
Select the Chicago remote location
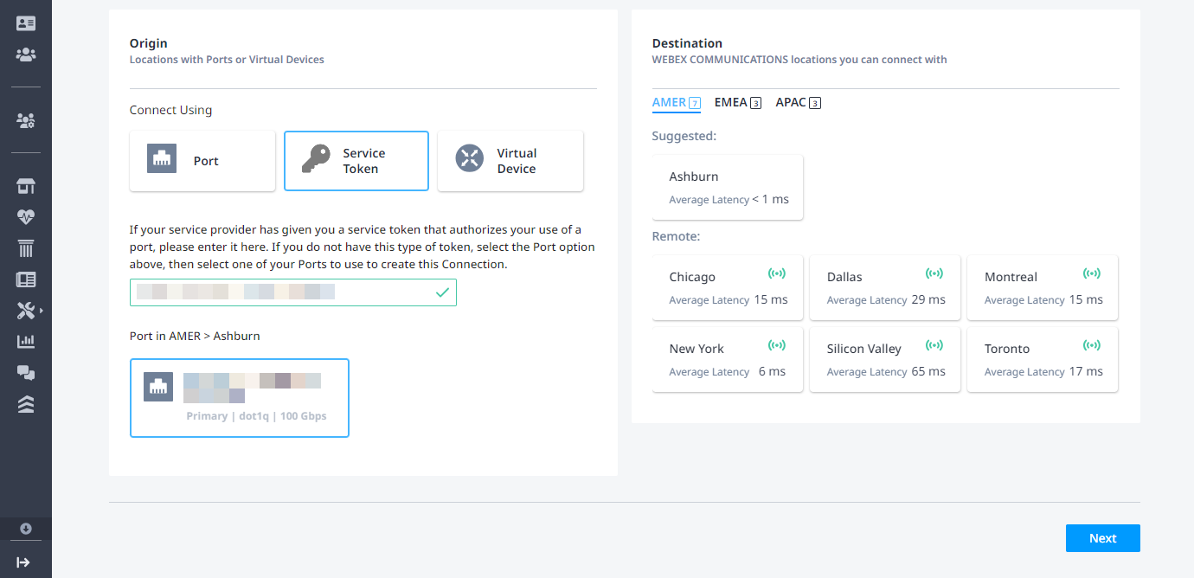coord(728,288)
